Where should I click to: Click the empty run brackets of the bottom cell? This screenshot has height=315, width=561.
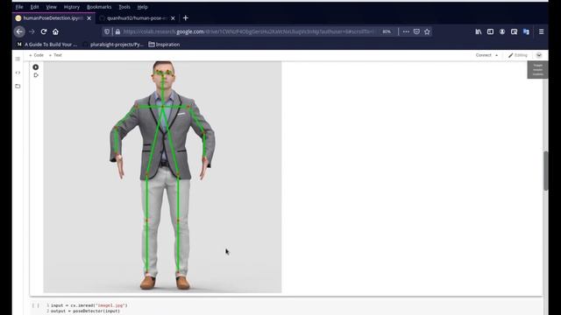coord(36,305)
